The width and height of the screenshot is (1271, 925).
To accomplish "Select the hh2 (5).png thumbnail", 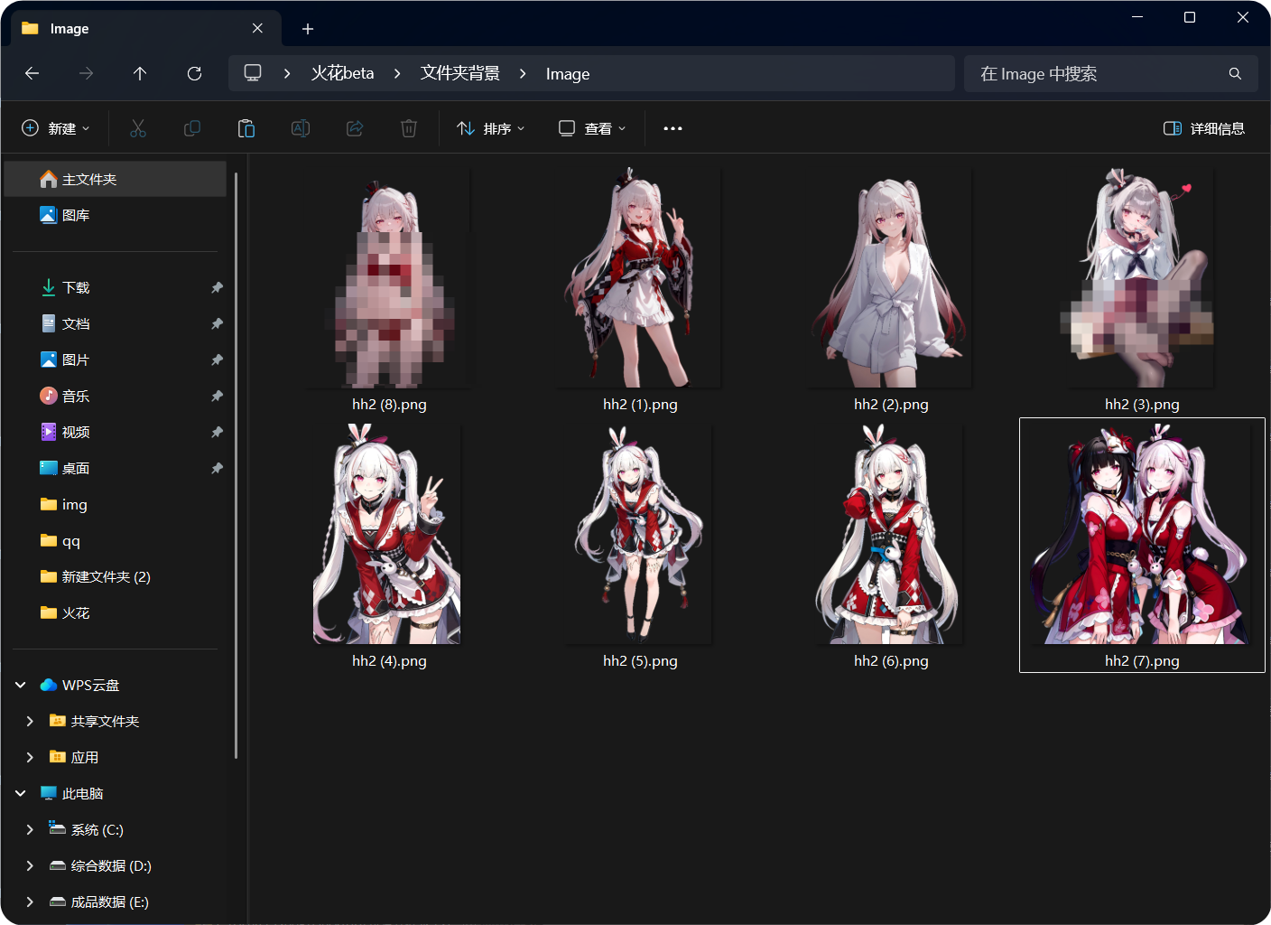I will click(x=640, y=537).
